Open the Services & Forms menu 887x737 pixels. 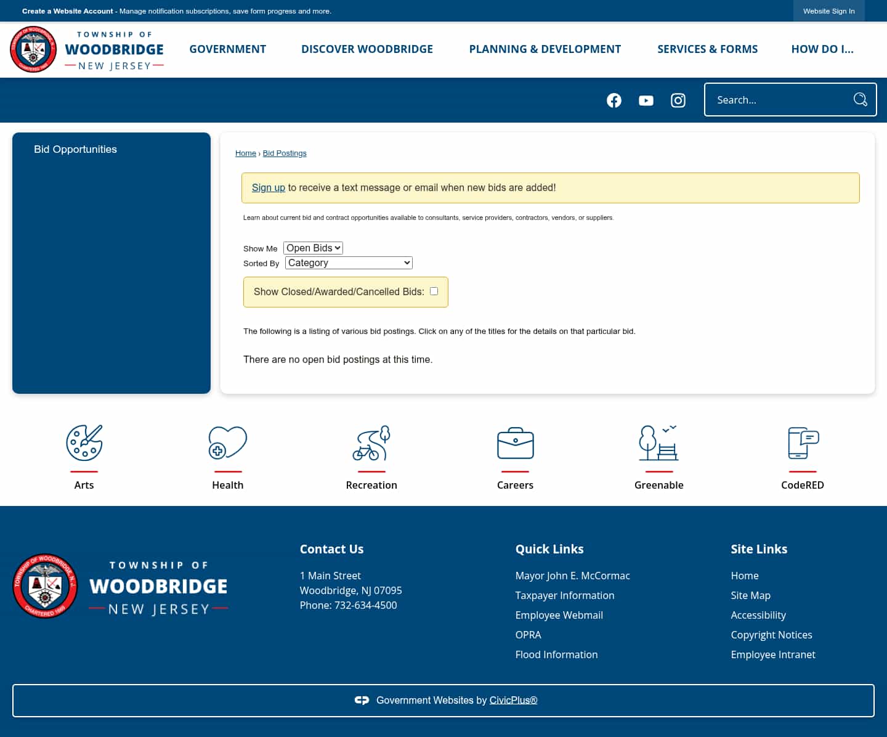tap(707, 49)
